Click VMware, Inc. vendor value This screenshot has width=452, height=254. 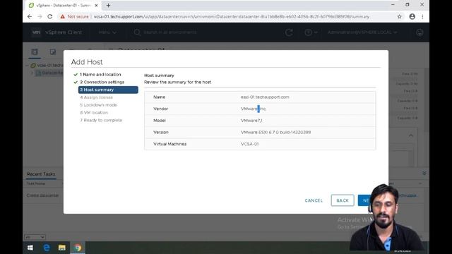point(254,109)
